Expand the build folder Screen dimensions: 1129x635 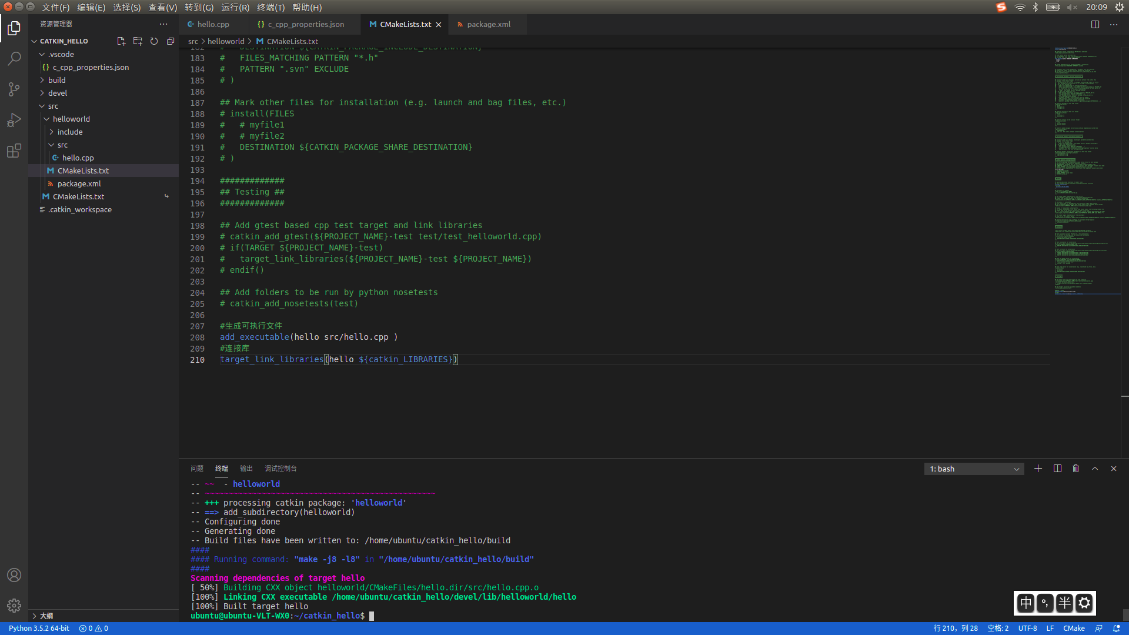[57, 80]
